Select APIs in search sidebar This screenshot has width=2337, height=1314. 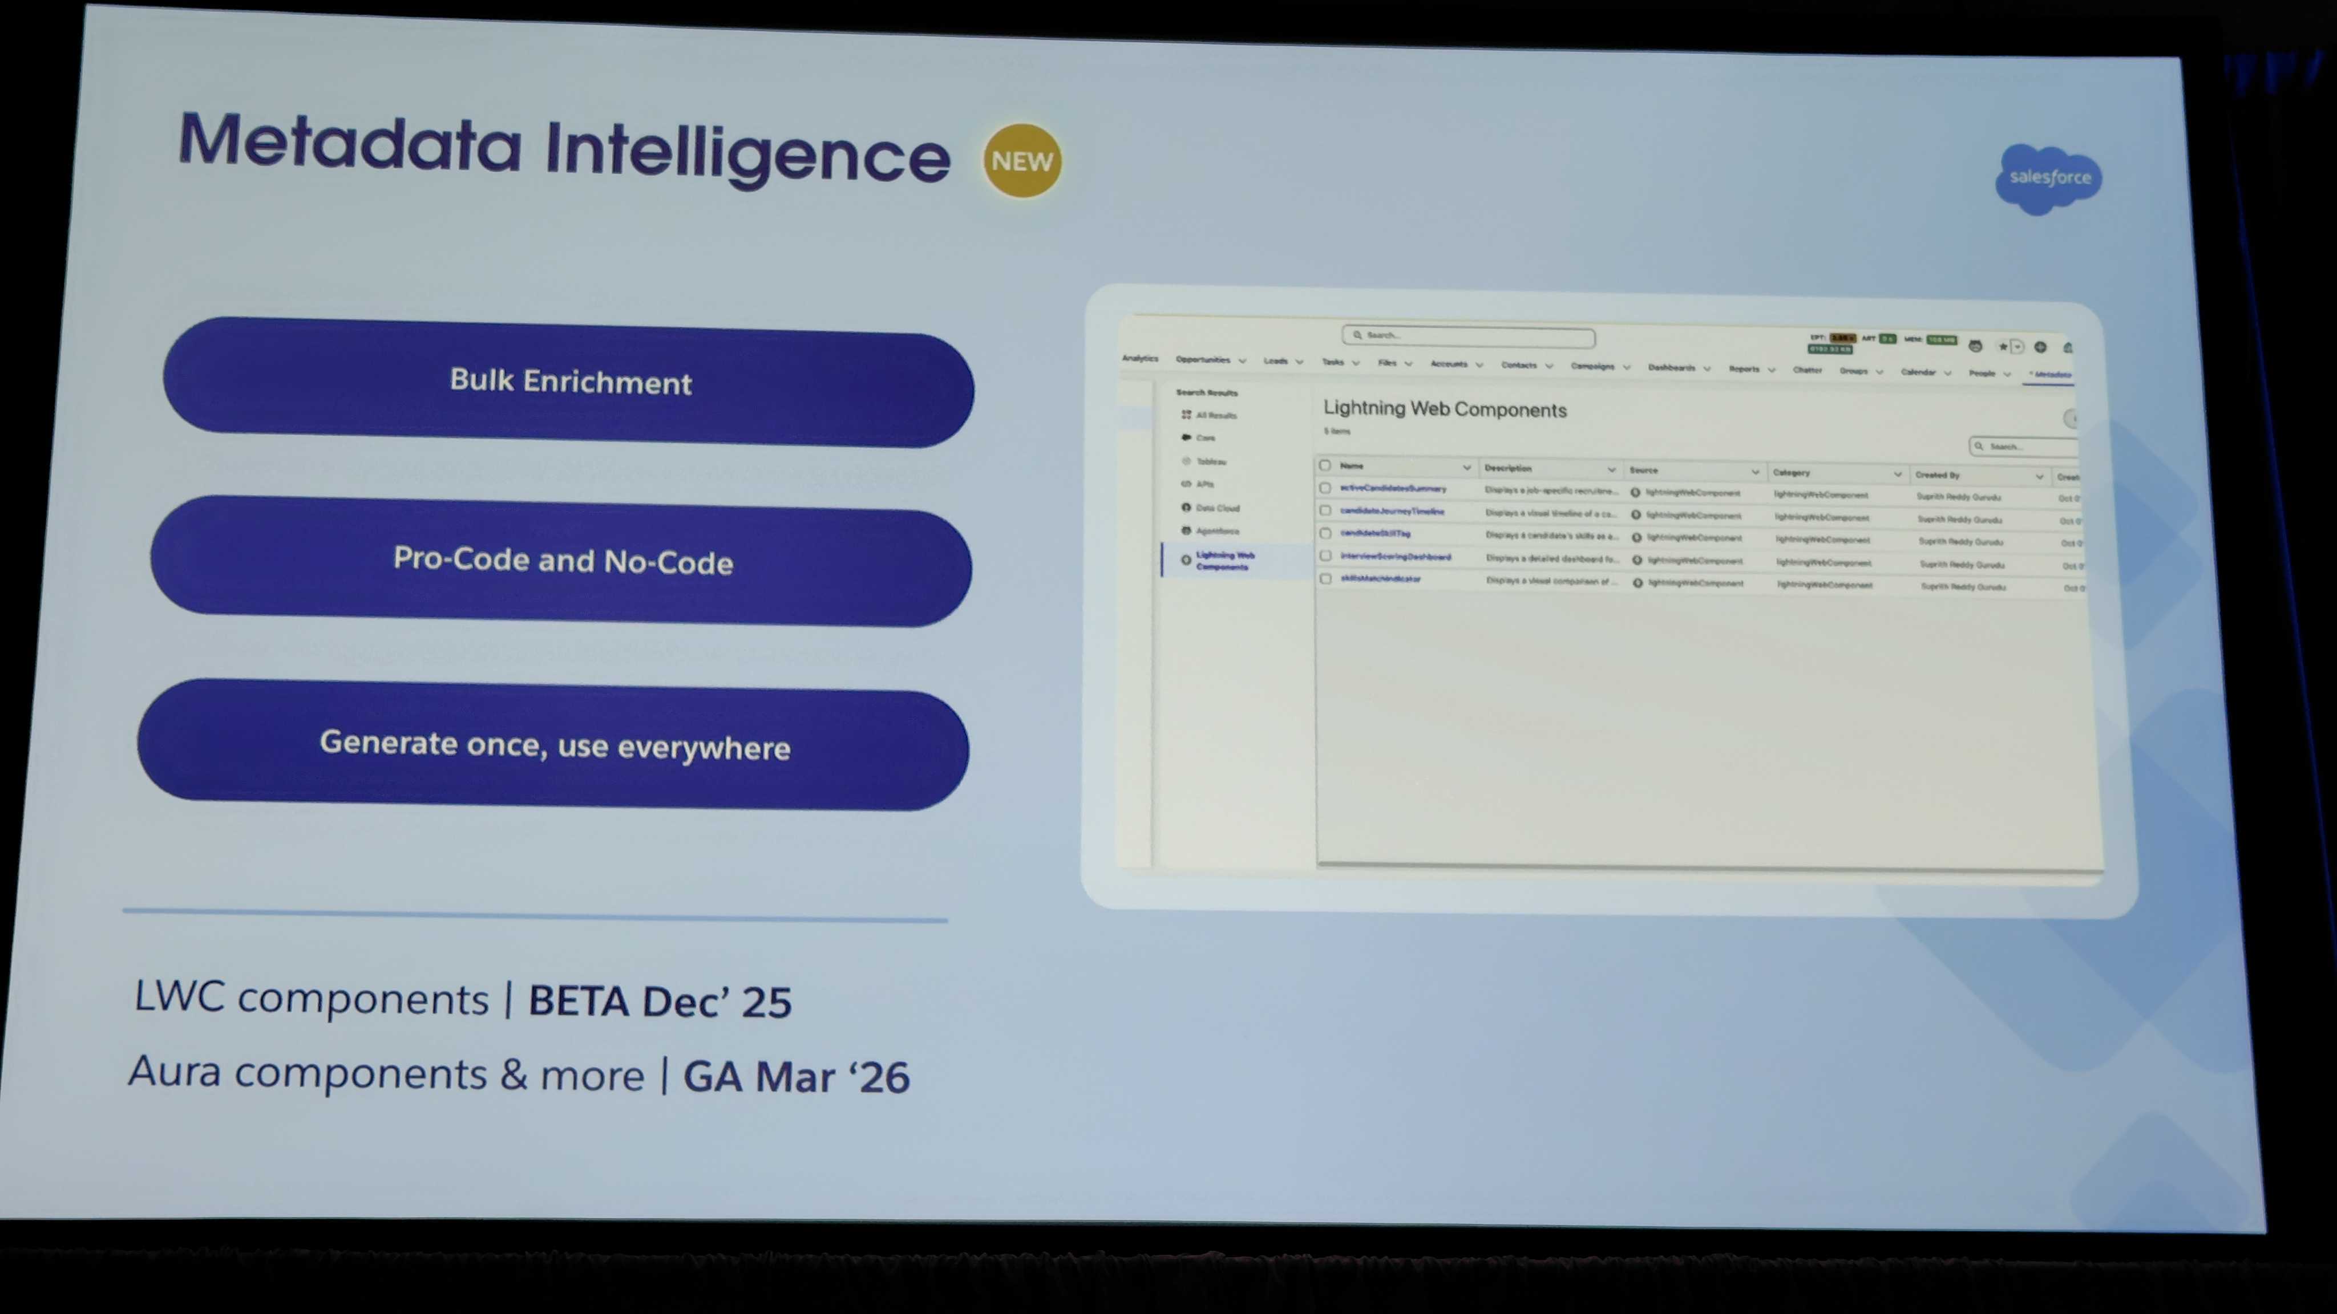pos(1205,484)
